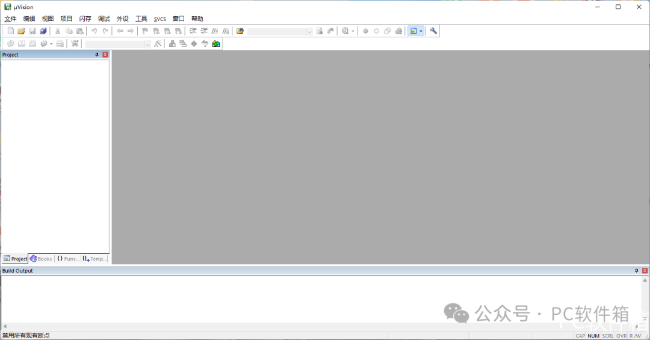650x340 pixels.
Task: Click the Navigate Backwards arrow
Action: tap(120, 31)
